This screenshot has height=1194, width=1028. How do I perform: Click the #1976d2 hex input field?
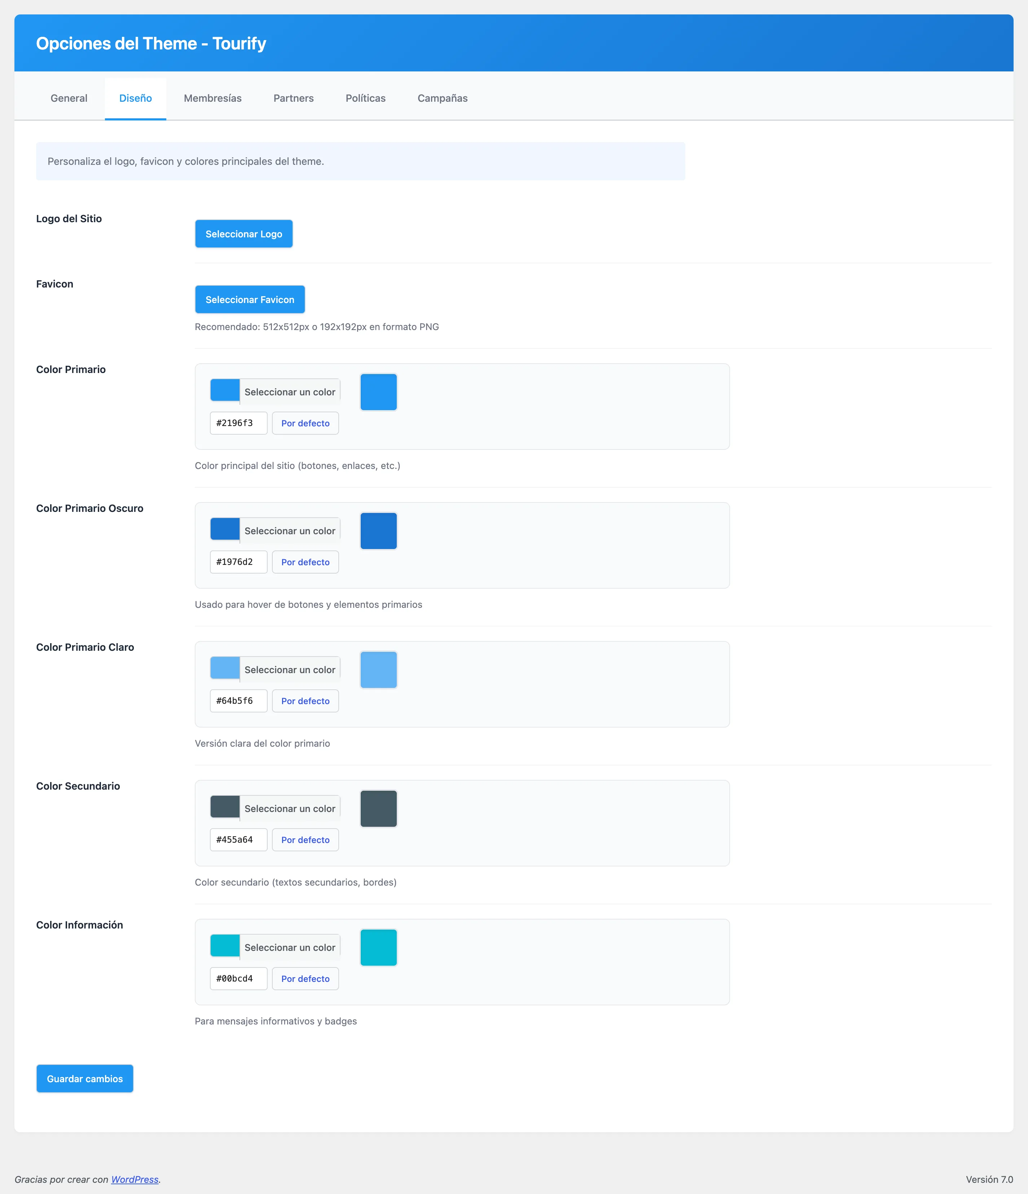tap(238, 562)
